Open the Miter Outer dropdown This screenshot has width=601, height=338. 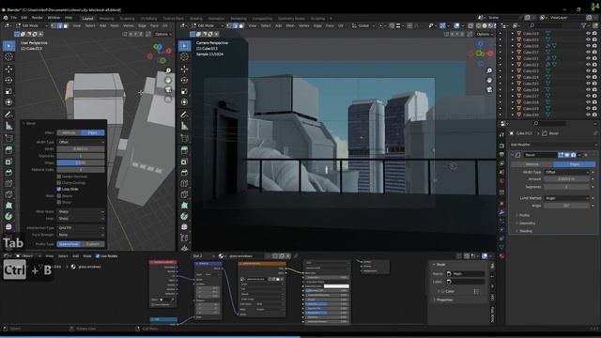pos(81,211)
